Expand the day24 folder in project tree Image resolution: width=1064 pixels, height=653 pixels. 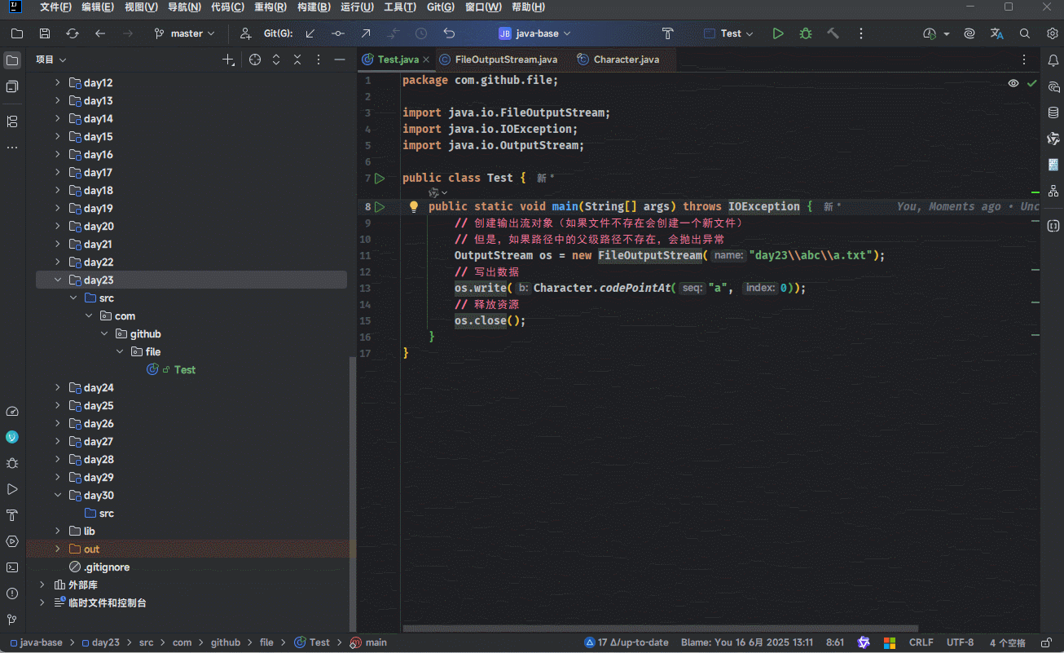point(58,388)
